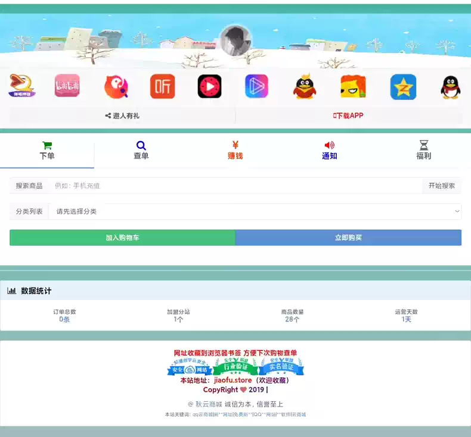
Task: Click the 数据统计 bar chart icon
Action: point(12,291)
